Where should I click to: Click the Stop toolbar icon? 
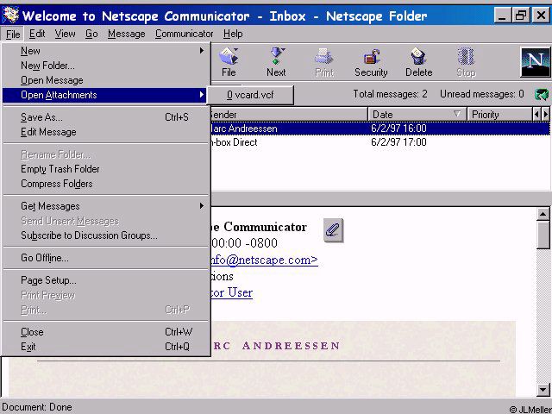(466, 62)
